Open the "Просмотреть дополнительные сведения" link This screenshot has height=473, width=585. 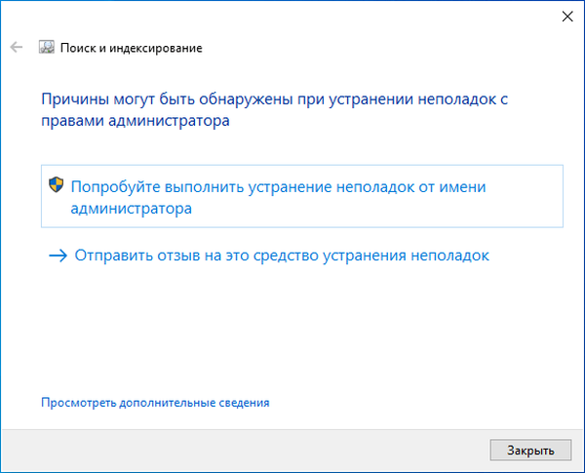pyautogui.click(x=154, y=402)
